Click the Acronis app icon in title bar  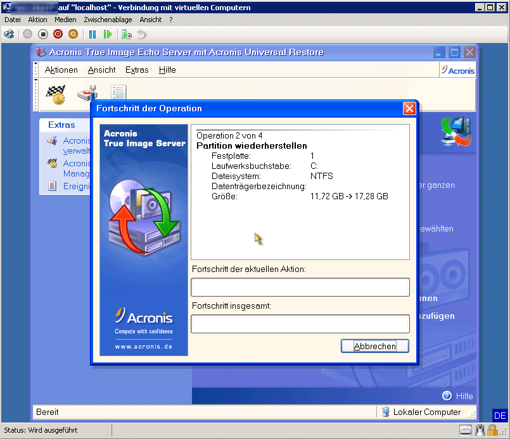pyautogui.click(x=41, y=52)
